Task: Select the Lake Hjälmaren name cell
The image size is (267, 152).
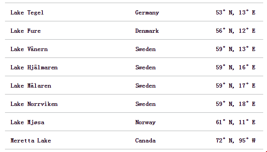Action: click(x=34, y=67)
